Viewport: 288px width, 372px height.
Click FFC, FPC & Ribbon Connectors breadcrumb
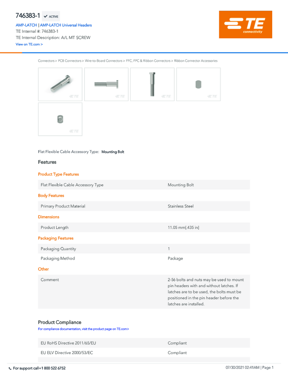[x=148, y=61]
